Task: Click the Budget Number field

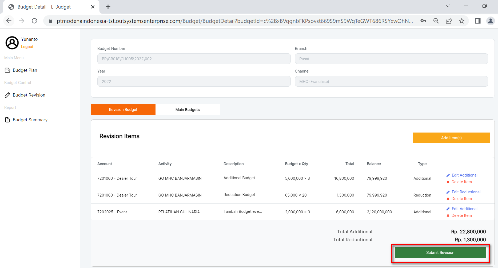Action: (x=194, y=59)
